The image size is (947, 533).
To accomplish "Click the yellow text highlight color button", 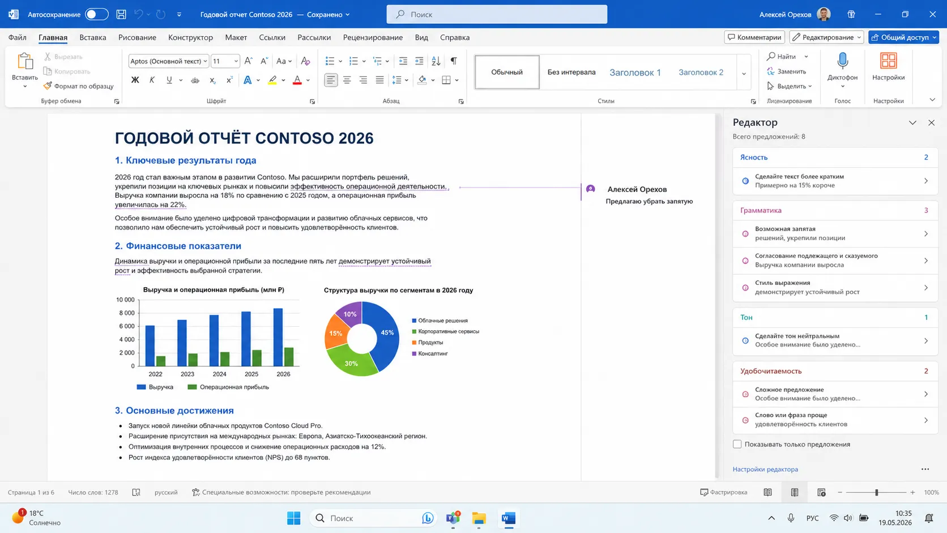I will point(272,80).
